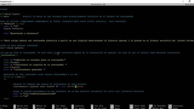Click the Write Out shortcut in nano

coord(22,106)
